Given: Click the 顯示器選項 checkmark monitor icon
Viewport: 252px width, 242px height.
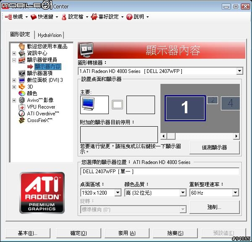Looking at the screenshot, I should point(22,73).
